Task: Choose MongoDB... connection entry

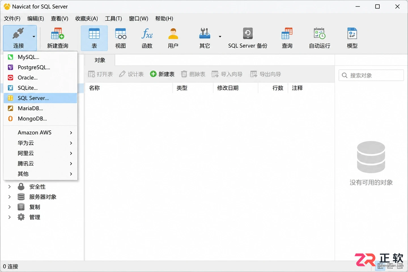Action: pos(40,119)
